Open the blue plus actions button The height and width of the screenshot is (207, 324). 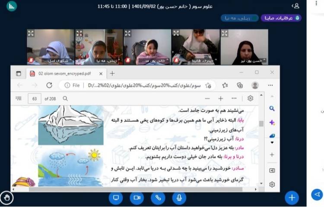(292, 198)
